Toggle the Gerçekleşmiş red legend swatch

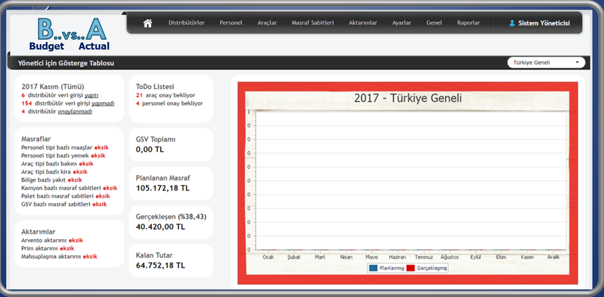pos(410,268)
